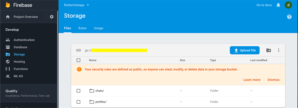The height and width of the screenshot is (108, 298).
Task: Expand the flutterchatapp project dropdown
Action: [x=77, y=5]
